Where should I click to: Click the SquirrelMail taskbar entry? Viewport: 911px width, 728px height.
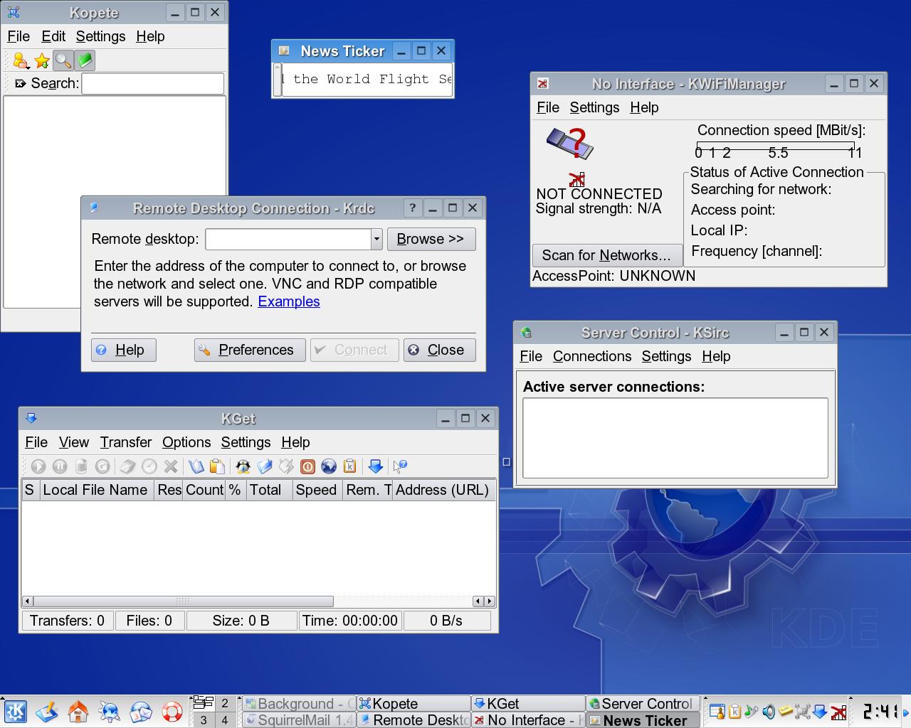tap(299, 720)
